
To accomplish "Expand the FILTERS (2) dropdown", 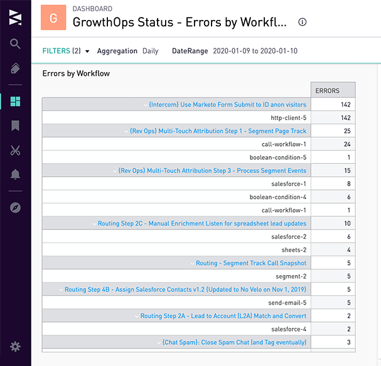I will point(66,51).
